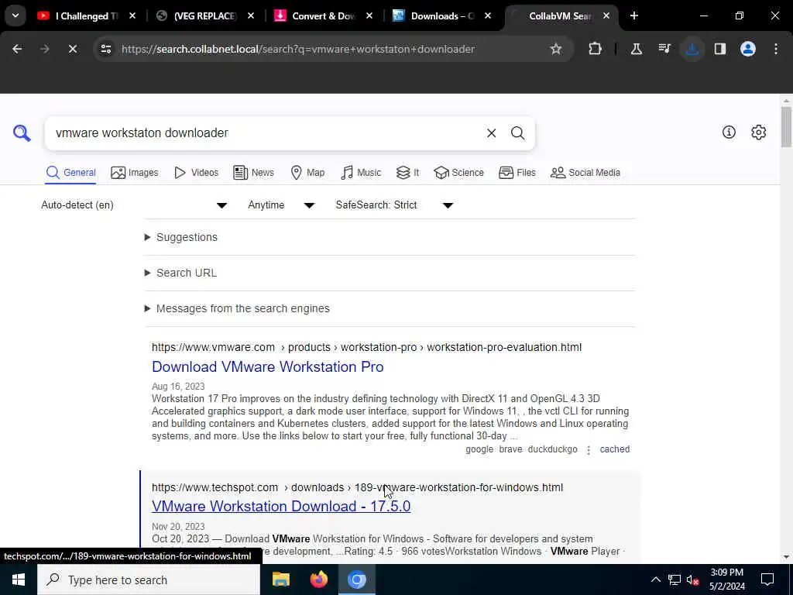Screen dimensions: 793x595
Task: Submit search with magnifier button
Action: 517,133
